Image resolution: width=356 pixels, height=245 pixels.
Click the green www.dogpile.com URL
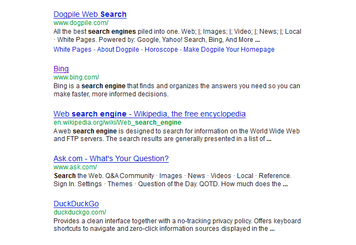click(81, 23)
